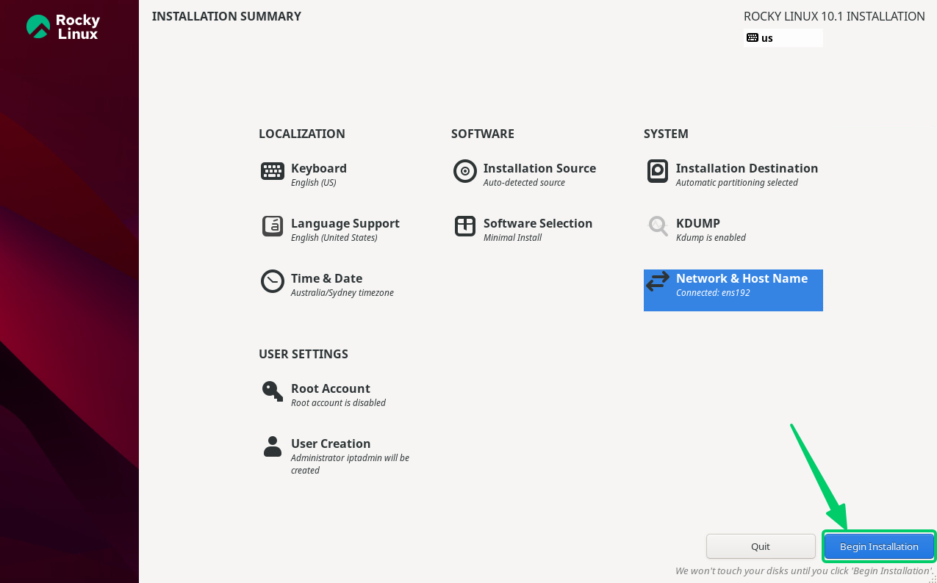Click the Root Account key icon
This screenshot has height=583, width=937.
click(273, 391)
